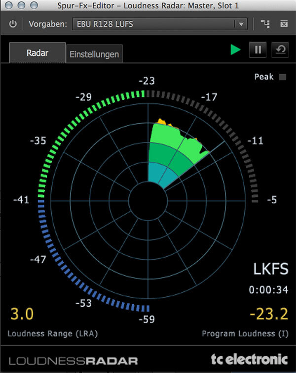Screen dimensions: 296x373
Task: Click the -5 scale label
Action: point(272,200)
